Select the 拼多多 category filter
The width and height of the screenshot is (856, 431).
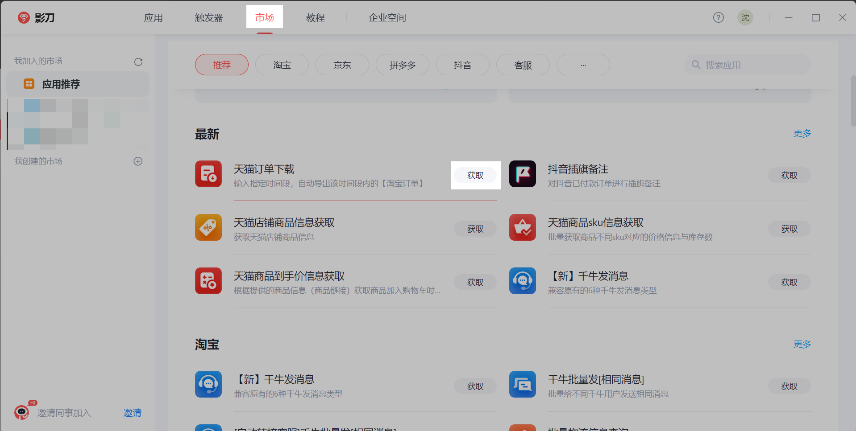click(x=403, y=65)
